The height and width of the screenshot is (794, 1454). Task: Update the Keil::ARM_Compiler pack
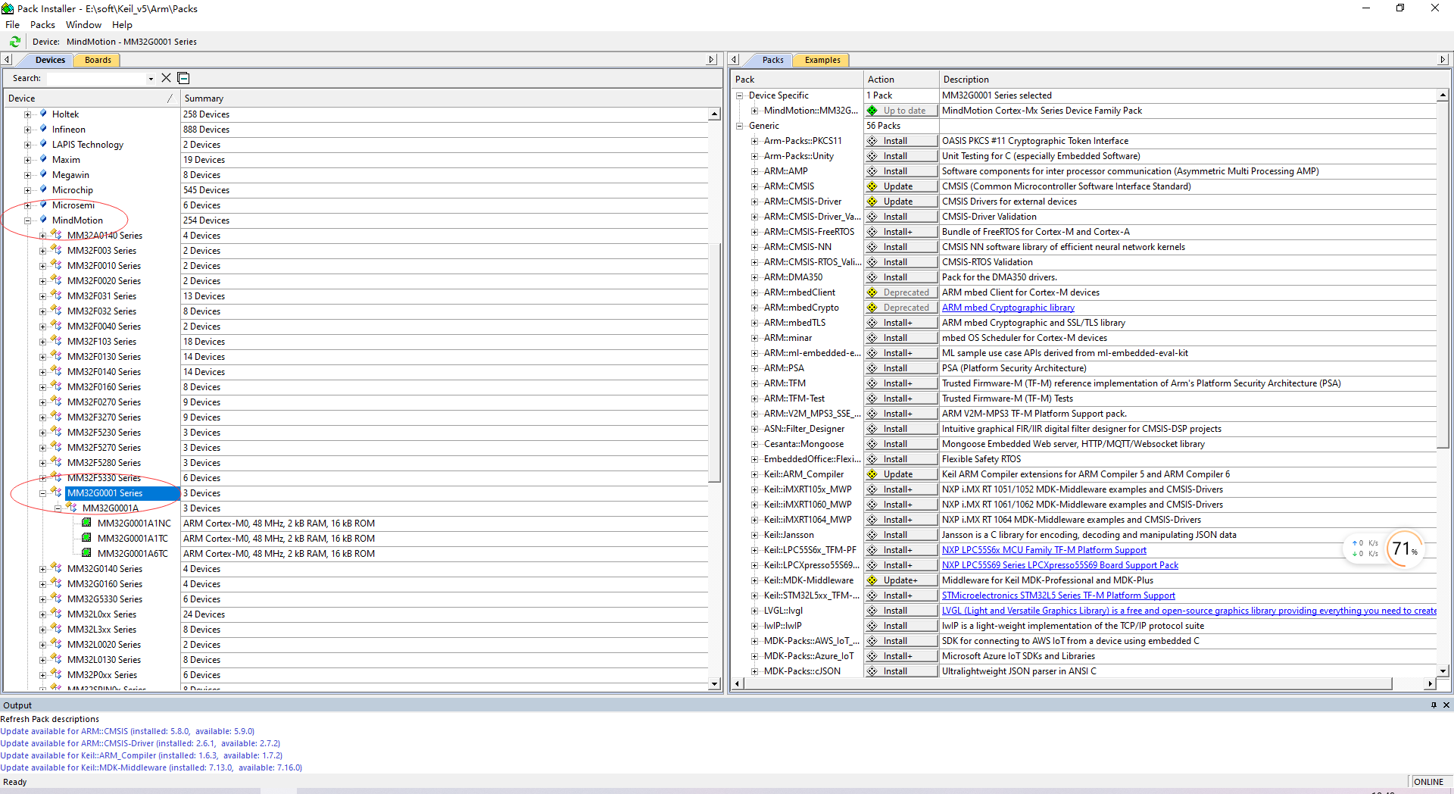[x=901, y=474]
